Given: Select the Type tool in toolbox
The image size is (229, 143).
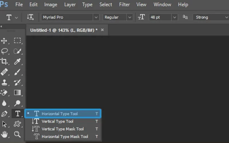Looking at the screenshot, I should click(18, 113).
